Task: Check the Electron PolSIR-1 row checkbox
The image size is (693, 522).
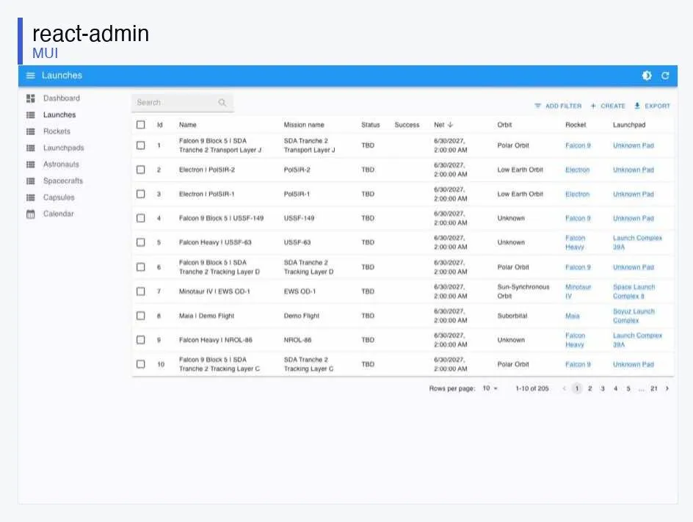Action: [140, 194]
